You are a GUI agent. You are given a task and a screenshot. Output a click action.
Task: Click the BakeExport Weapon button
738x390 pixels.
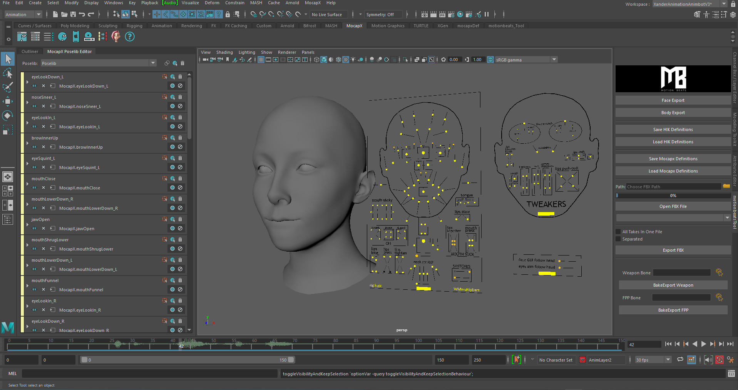673,285
